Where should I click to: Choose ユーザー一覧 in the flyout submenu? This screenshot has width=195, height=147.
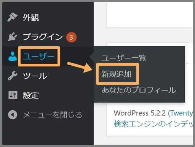pyautogui.click(x=124, y=58)
